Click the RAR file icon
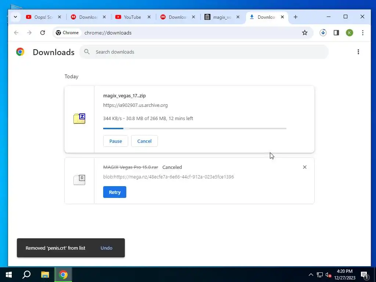The width and height of the screenshot is (376, 282). click(x=79, y=180)
